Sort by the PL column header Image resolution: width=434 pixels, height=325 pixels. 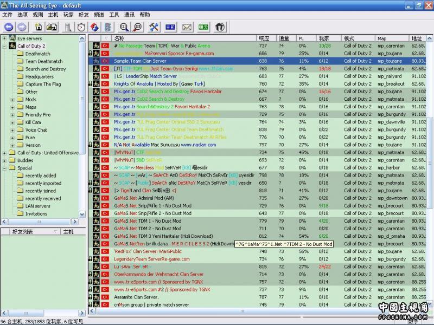coord(306,38)
